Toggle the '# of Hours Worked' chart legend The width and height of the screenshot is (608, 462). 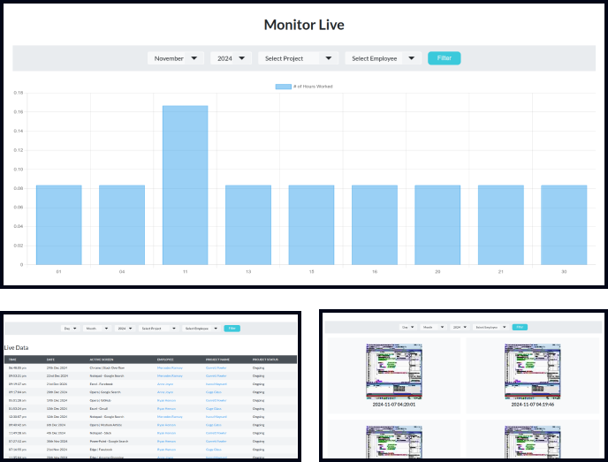pyautogui.click(x=304, y=87)
